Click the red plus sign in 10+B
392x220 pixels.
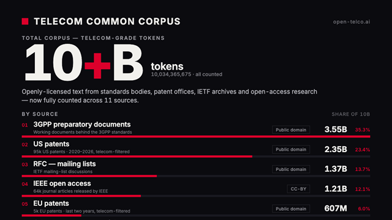pyautogui.click(x=97, y=65)
